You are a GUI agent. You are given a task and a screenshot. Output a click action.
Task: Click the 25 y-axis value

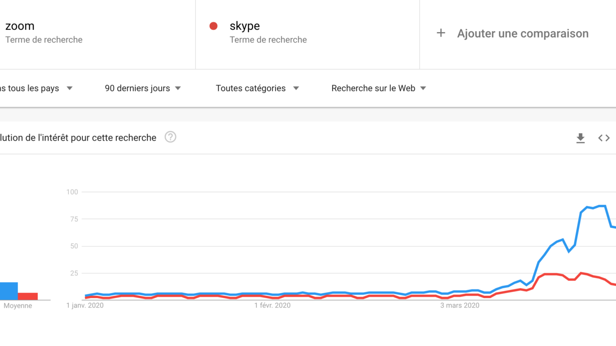pos(74,274)
